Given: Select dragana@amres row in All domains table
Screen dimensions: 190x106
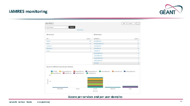Looking at the screenshot, I should click(x=116, y=58).
